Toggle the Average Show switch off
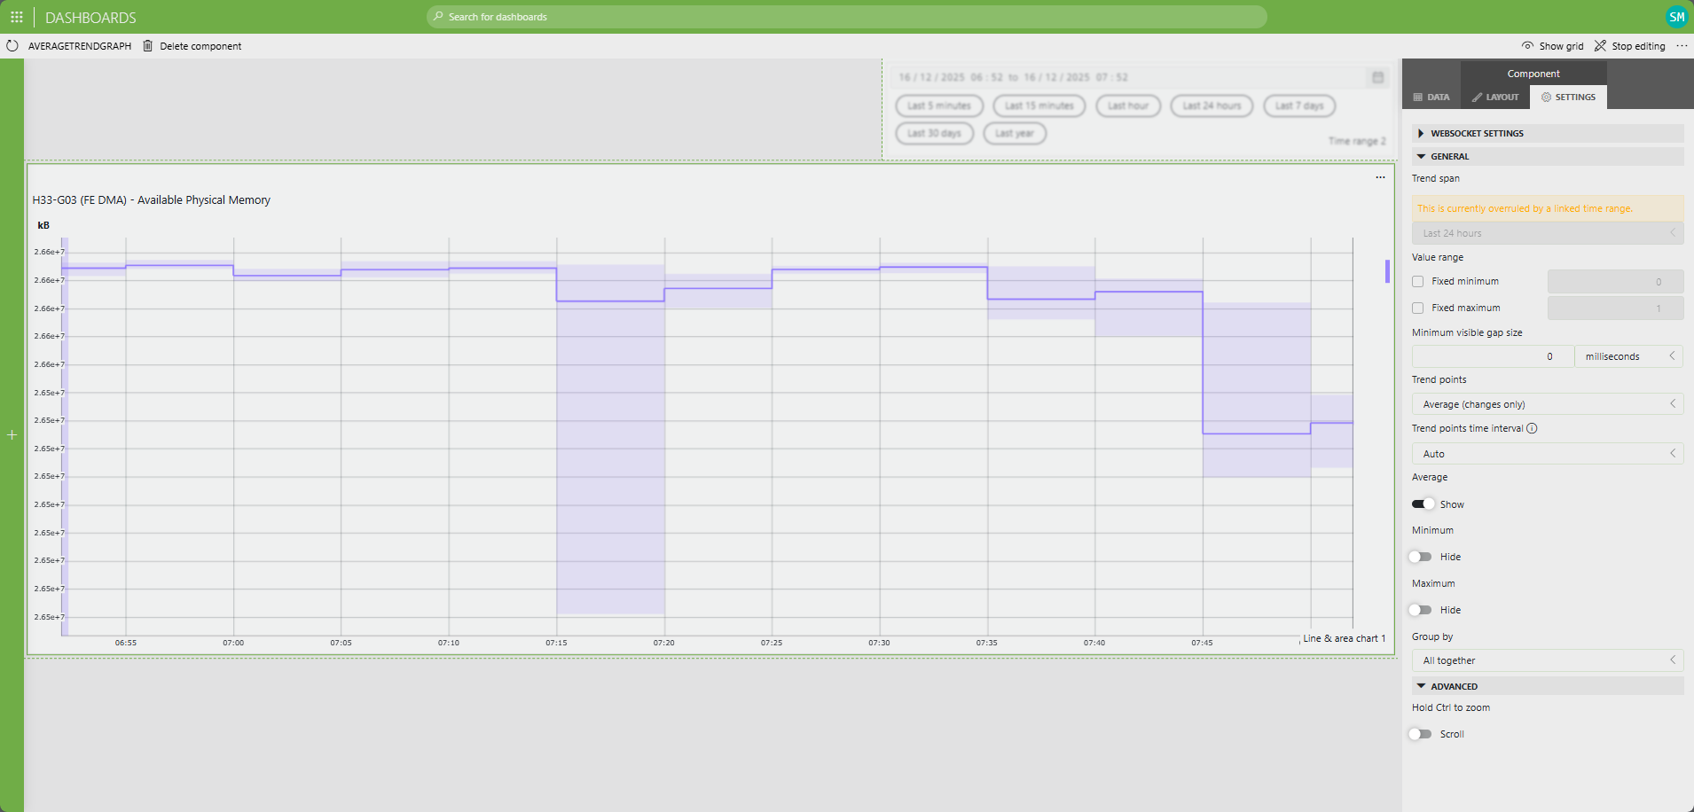Image resolution: width=1694 pixels, height=812 pixels. [1423, 504]
